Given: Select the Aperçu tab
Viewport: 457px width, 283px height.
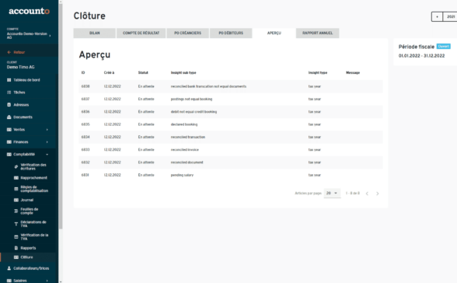Looking at the screenshot, I should click(x=274, y=33).
